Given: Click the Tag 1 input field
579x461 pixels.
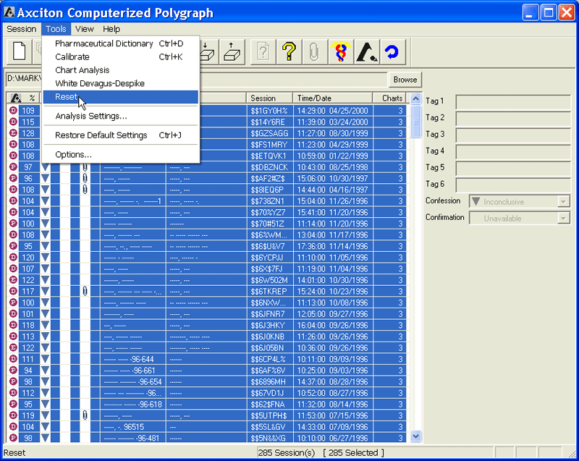Looking at the screenshot, I should pyautogui.click(x=513, y=102).
